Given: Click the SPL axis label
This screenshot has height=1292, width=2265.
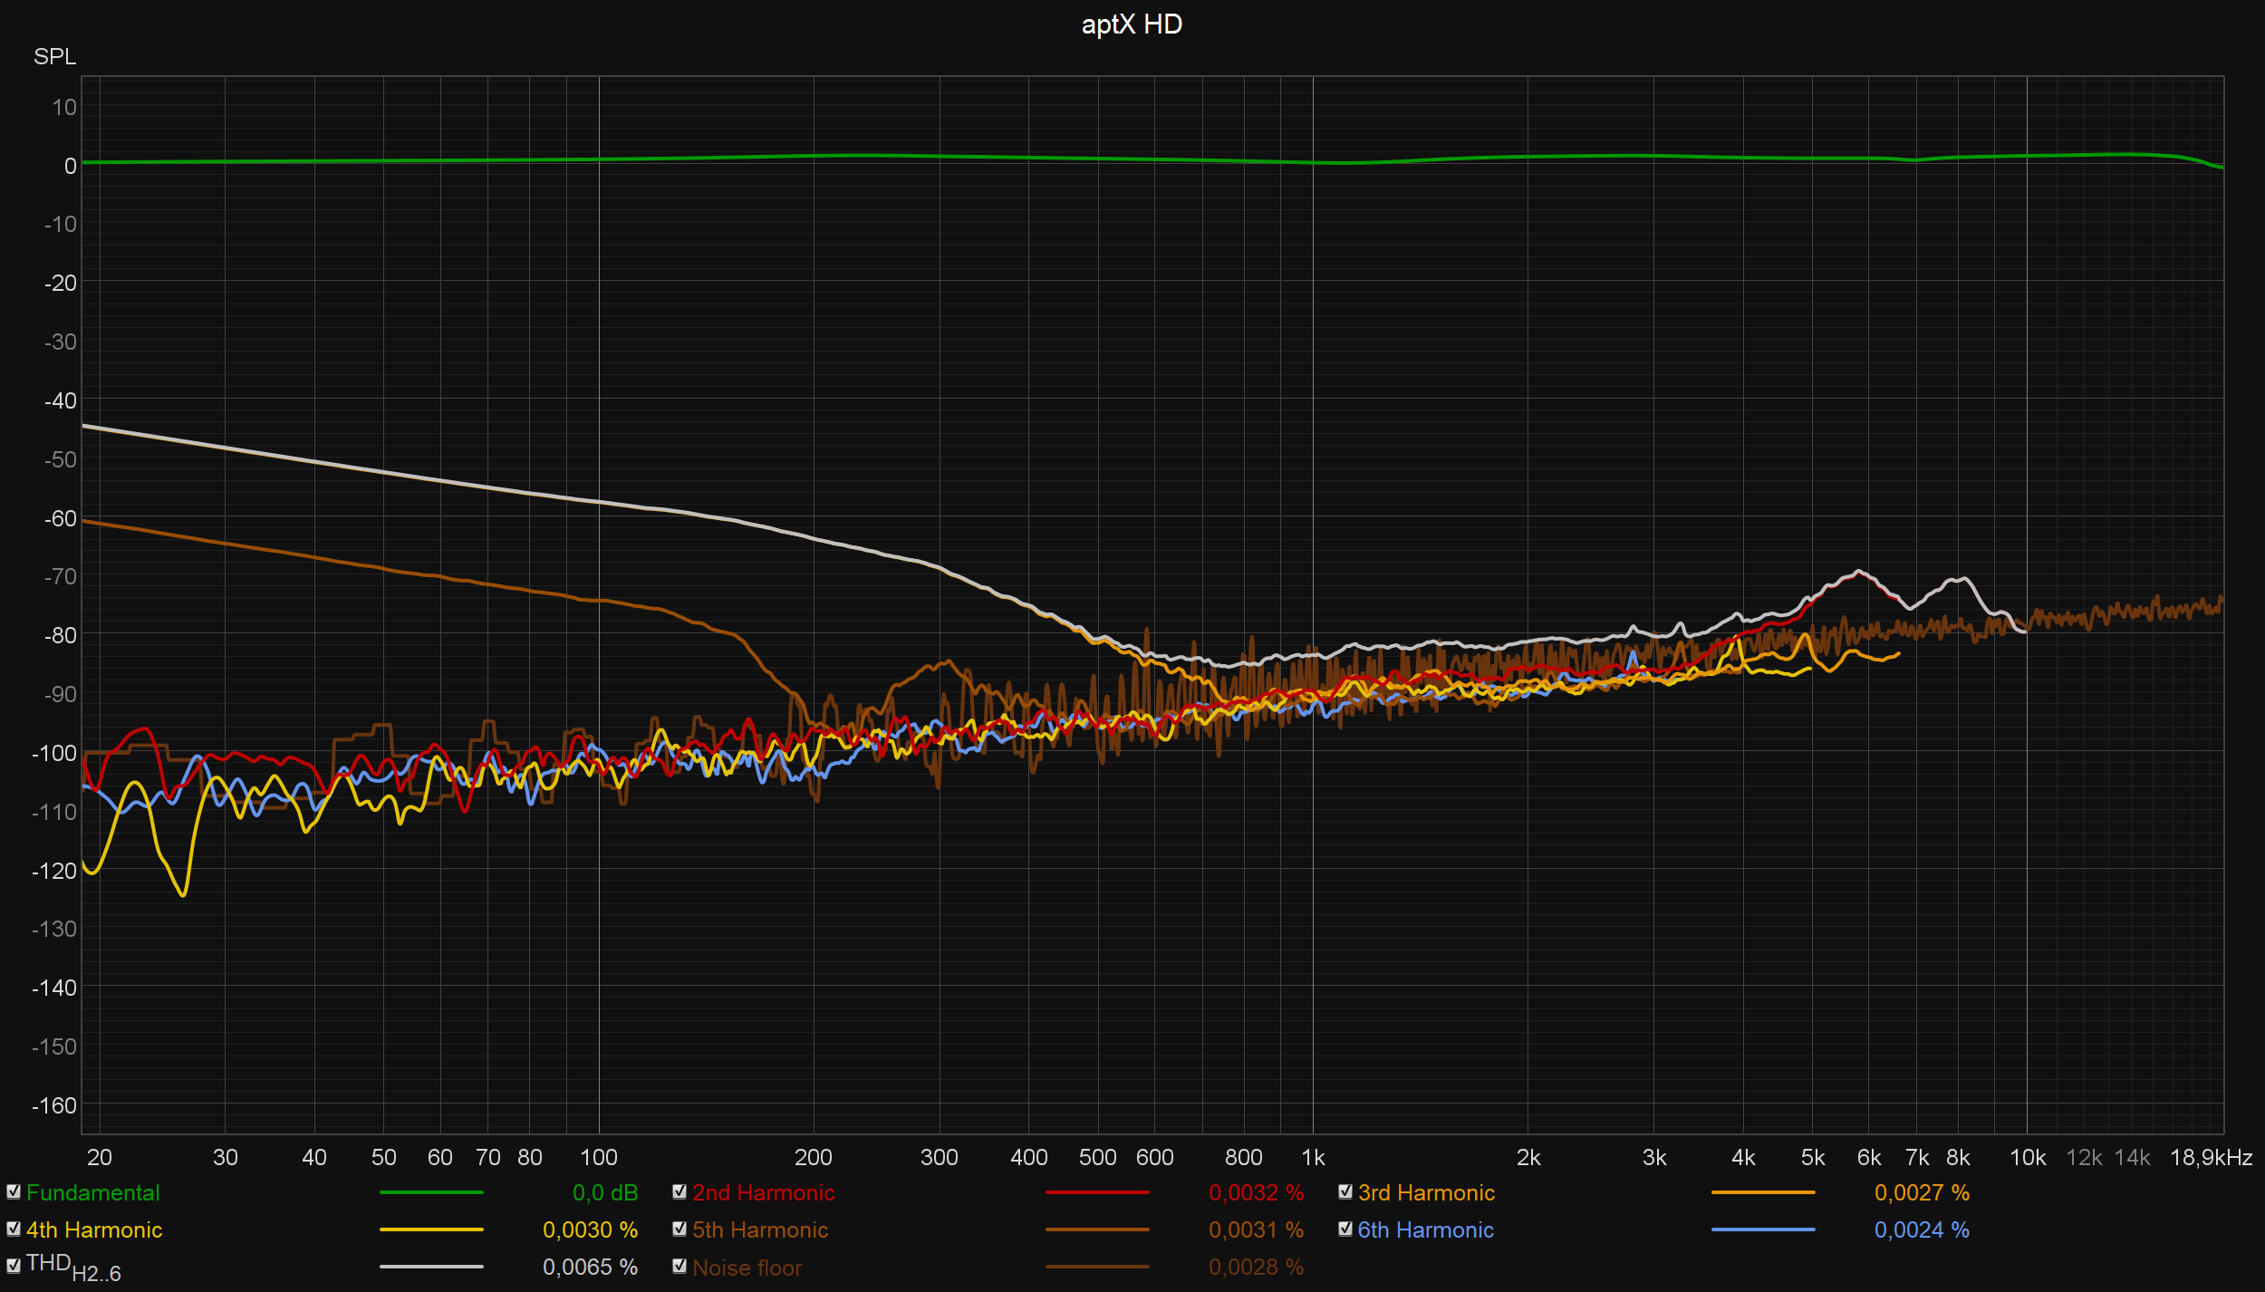Looking at the screenshot, I should (55, 57).
